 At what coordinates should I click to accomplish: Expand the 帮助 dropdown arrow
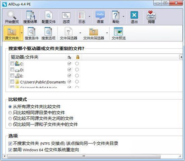[123, 16]
